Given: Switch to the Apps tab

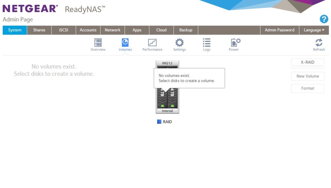Looking at the screenshot, I should (x=137, y=30).
